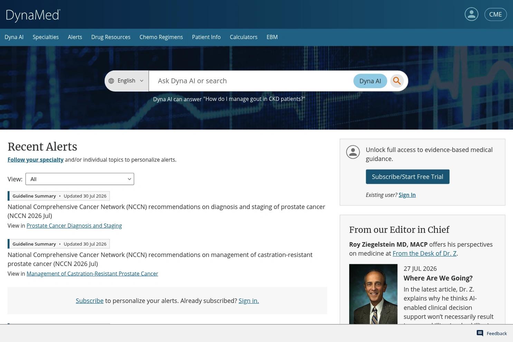513x342 pixels.
Task: Click the 27 JUL 2026 article date
Action: [420, 268]
